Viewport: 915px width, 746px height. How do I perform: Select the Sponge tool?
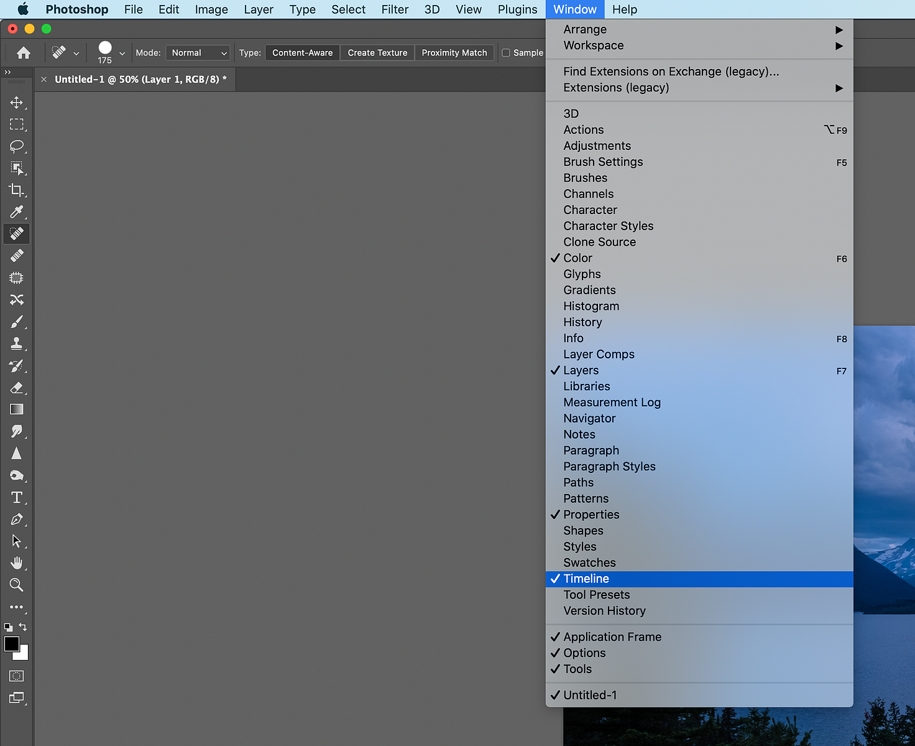coord(17,475)
